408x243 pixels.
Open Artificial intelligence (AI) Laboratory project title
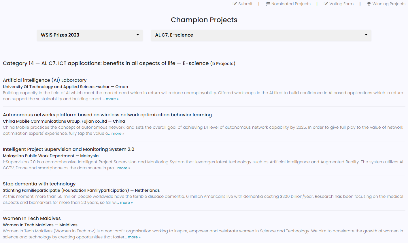click(x=45, y=80)
